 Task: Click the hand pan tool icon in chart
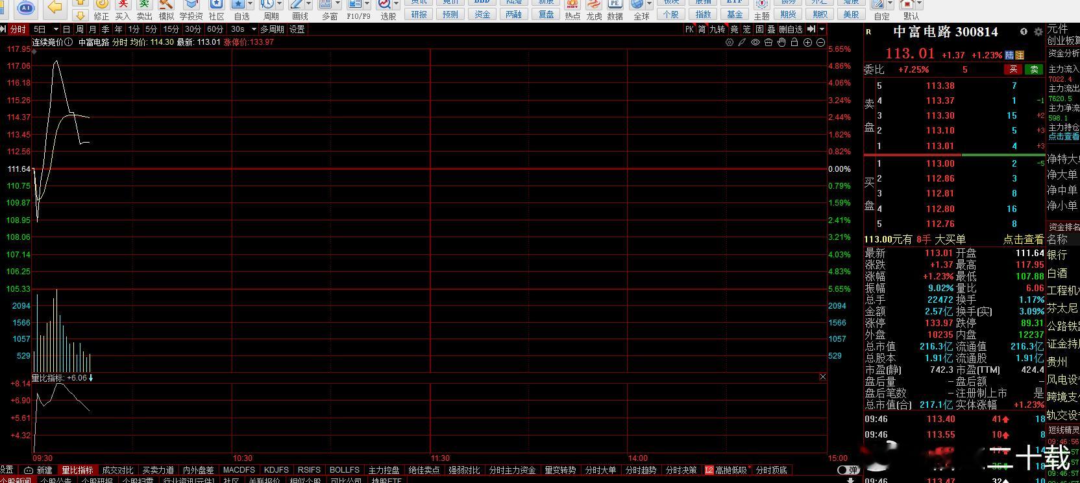[781, 42]
